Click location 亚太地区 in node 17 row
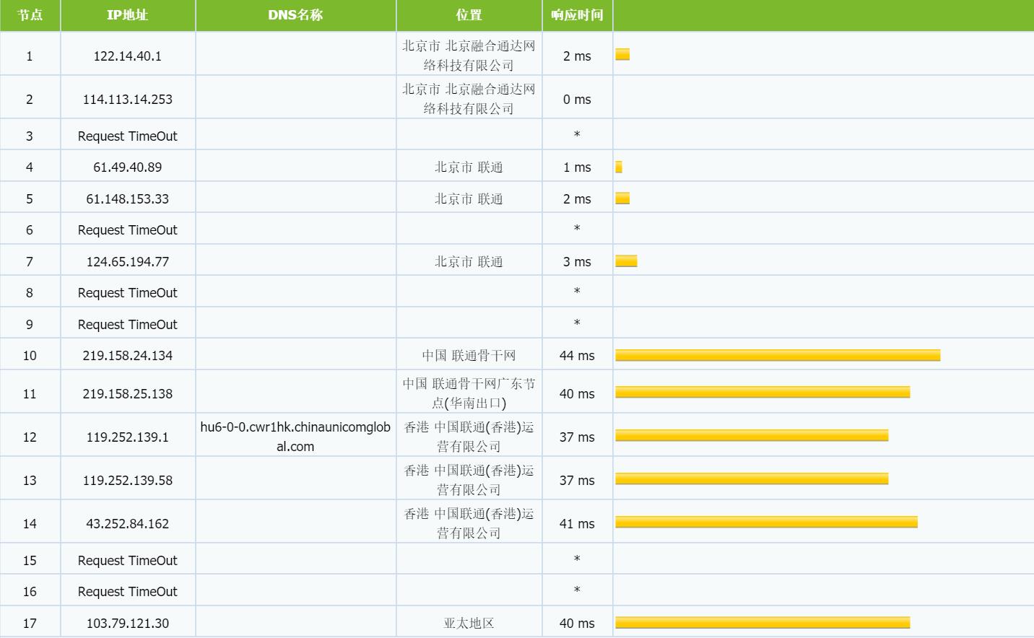 469,624
